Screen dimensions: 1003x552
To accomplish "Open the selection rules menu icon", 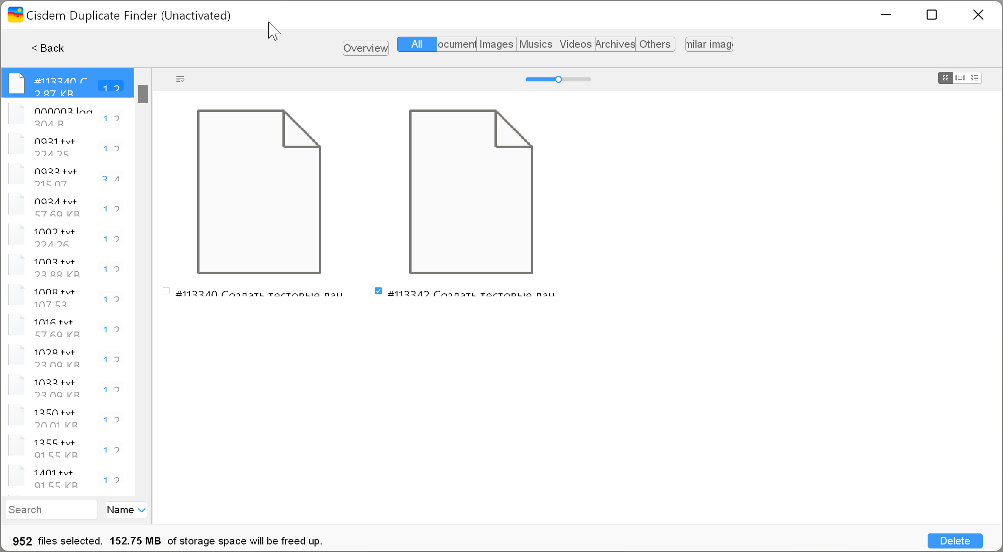I will coord(180,79).
